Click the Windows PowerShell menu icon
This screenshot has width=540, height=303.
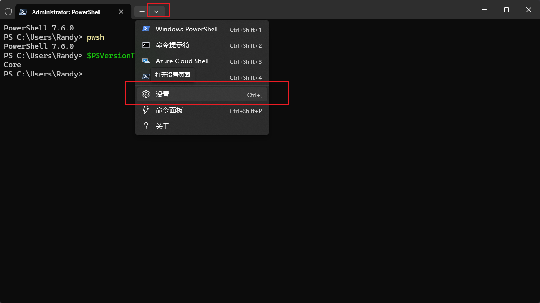pyautogui.click(x=146, y=29)
